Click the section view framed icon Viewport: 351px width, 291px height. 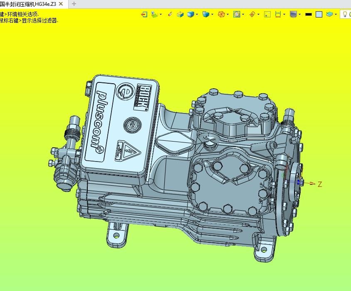pyautogui.click(x=237, y=15)
